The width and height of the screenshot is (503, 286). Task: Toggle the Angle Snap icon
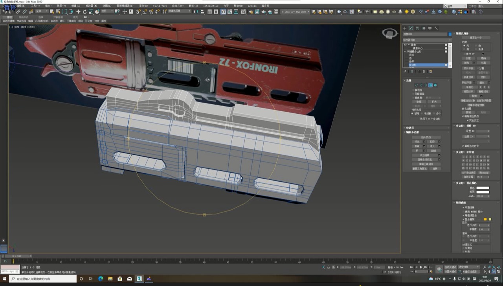[x=145, y=12]
